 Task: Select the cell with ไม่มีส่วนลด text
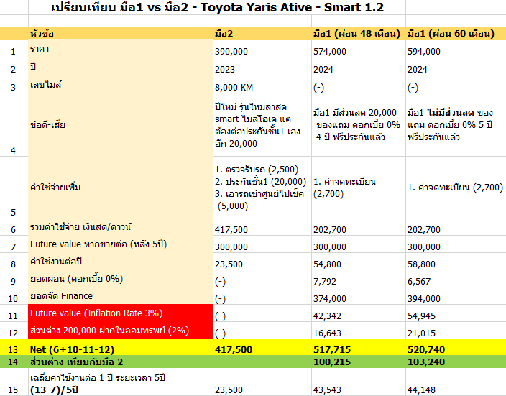click(x=456, y=125)
